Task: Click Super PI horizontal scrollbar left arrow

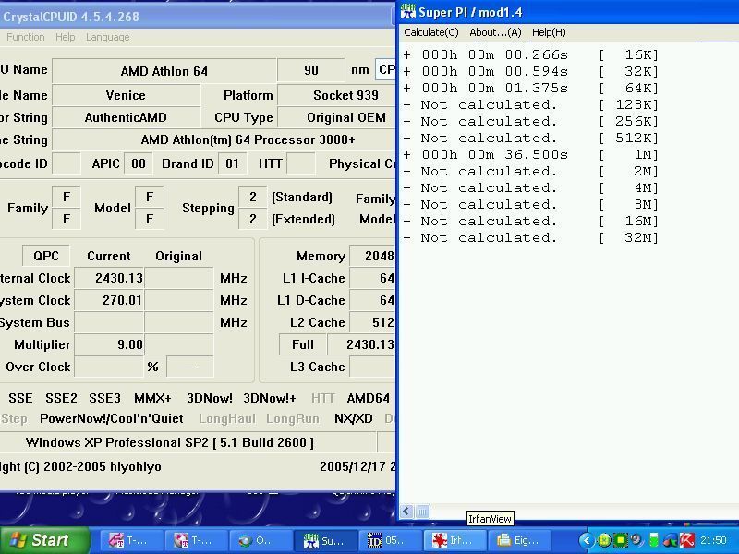Action: point(407,512)
